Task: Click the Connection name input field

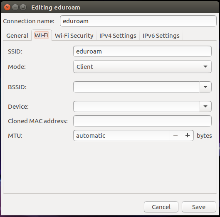Action: click(x=138, y=21)
